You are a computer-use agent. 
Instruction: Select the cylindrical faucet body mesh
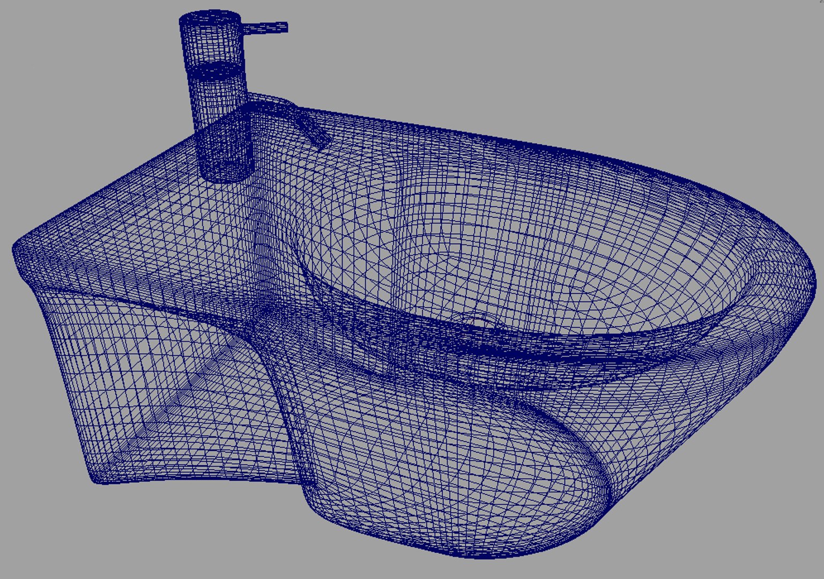(x=217, y=96)
